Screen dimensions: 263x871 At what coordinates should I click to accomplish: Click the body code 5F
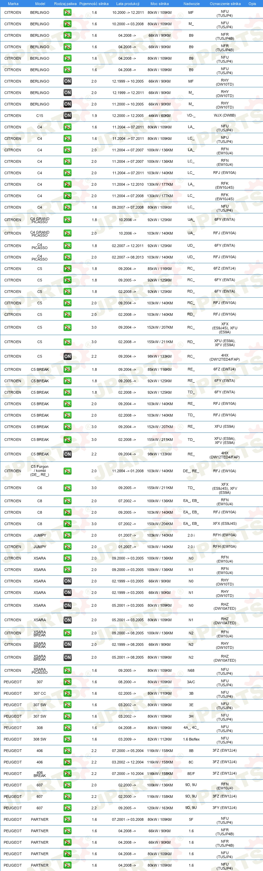pyautogui.click(x=191, y=820)
